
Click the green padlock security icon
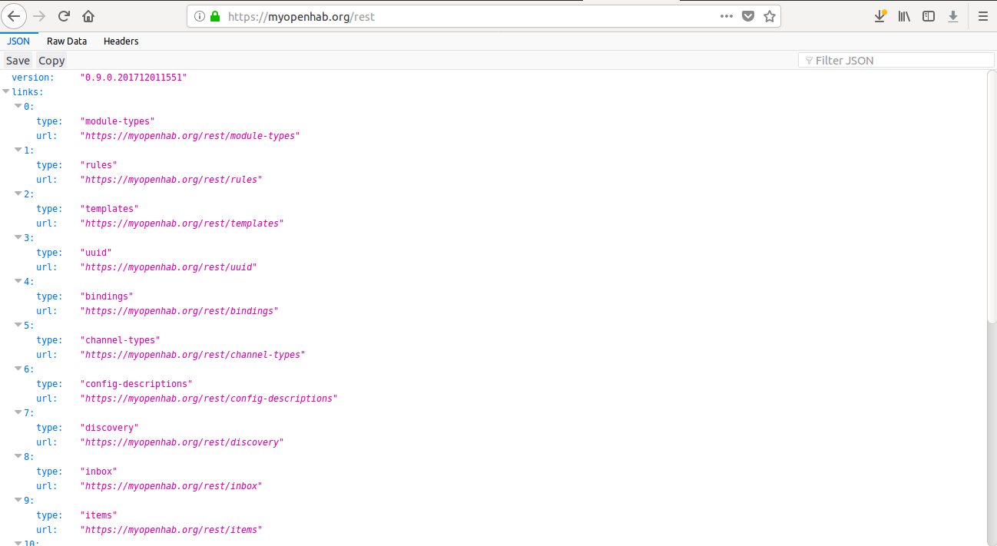pos(215,16)
